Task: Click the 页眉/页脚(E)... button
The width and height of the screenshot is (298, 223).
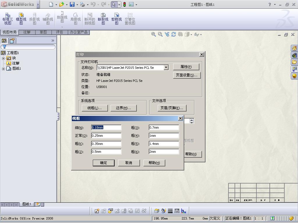Action: 172,108
